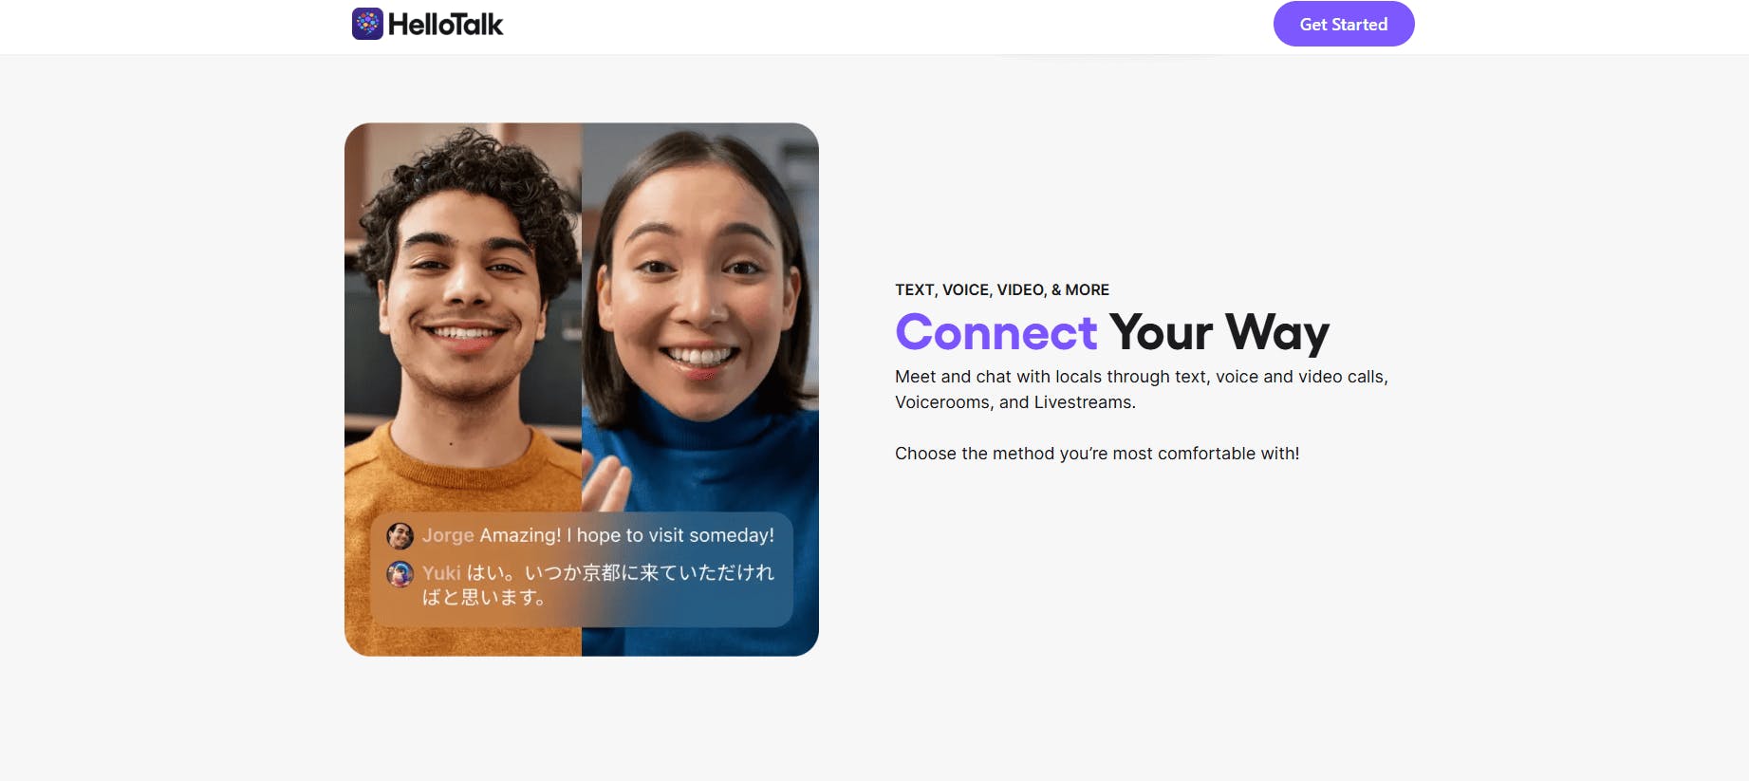Image resolution: width=1749 pixels, height=781 pixels.
Task: Click the man's orange sweater in photo
Action: click(463, 474)
